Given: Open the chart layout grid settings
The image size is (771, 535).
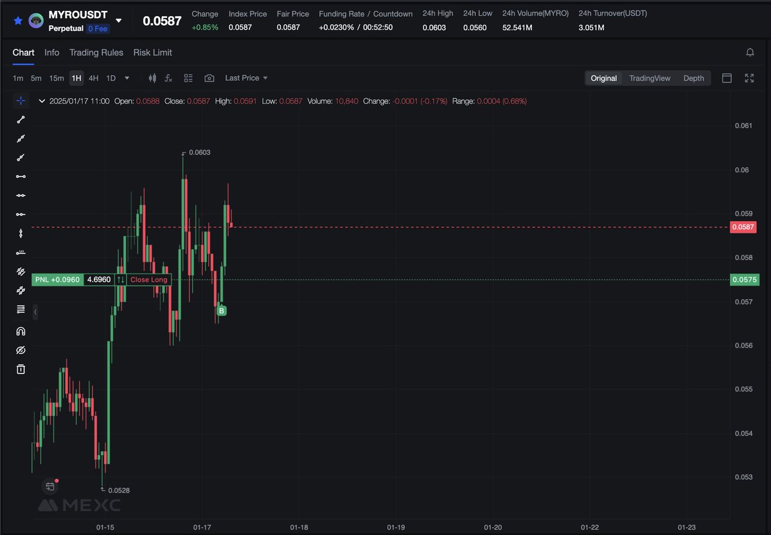Looking at the screenshot, I should click(x=188, y=78).
